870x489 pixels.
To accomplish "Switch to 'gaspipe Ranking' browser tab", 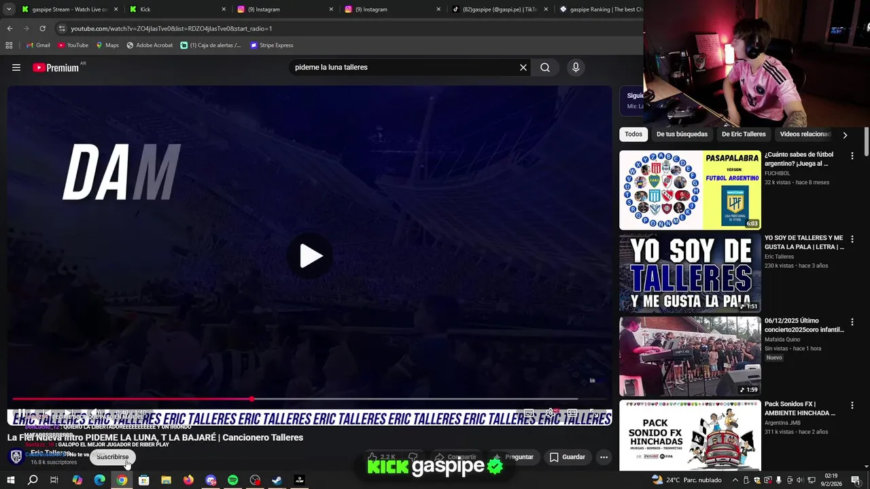I will [601, 10].
